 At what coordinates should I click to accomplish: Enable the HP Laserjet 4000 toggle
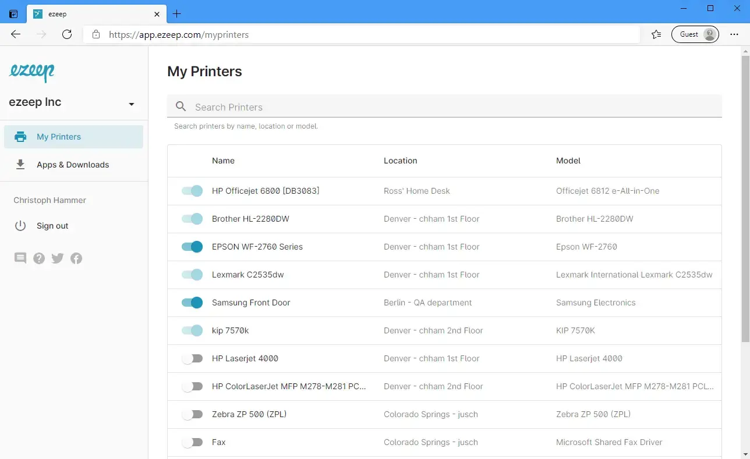[192, 358]
